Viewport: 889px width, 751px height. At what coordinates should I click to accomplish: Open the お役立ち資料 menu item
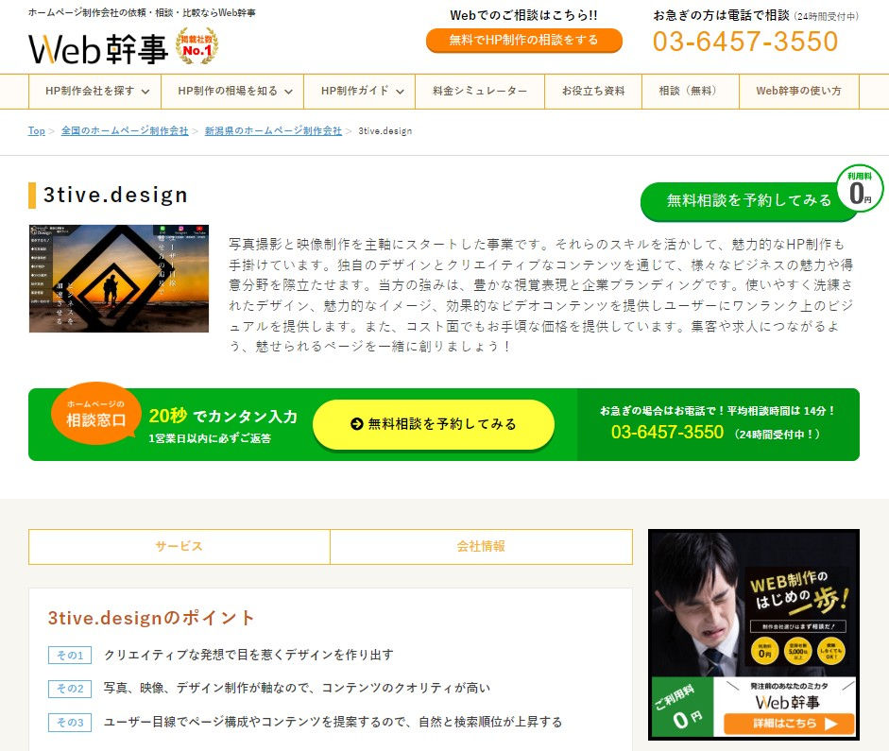pyautogui.click(x=593, y=91)
